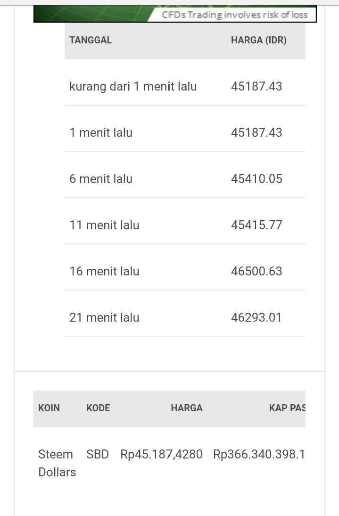339x516 pixels.
Task: Select the '1 menit lalu' row
Action: pos(185,133)
